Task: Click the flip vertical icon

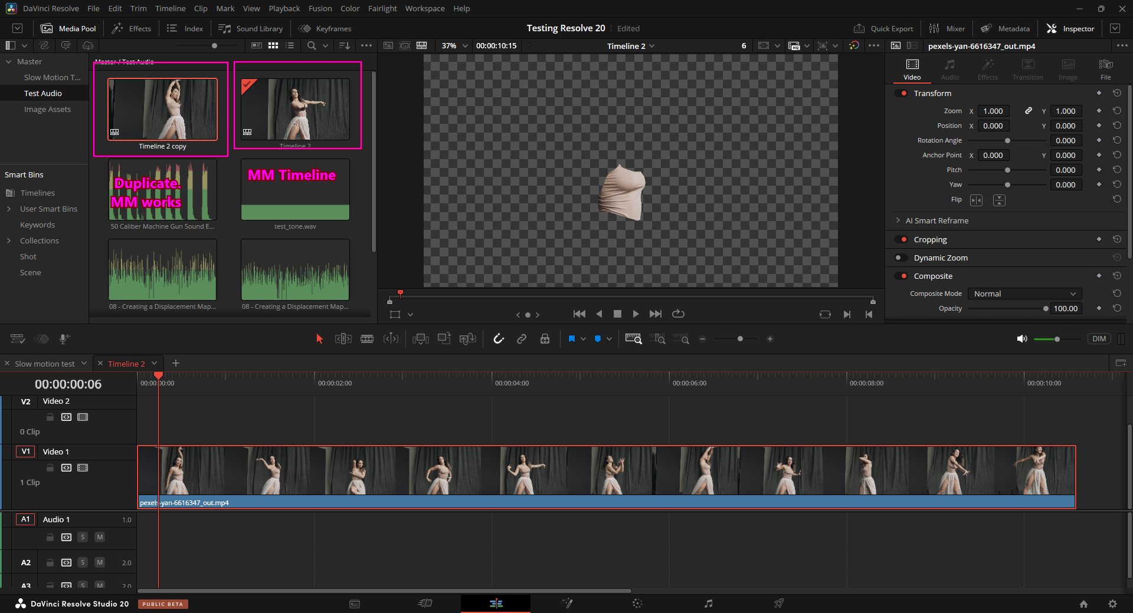Action: 999,200
